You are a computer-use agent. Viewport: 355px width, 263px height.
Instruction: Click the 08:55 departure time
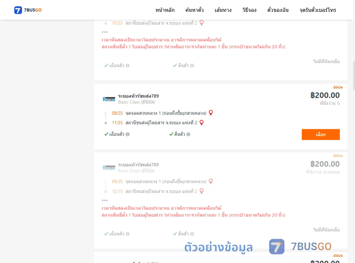pyautogui.click(x=117, y=113)
